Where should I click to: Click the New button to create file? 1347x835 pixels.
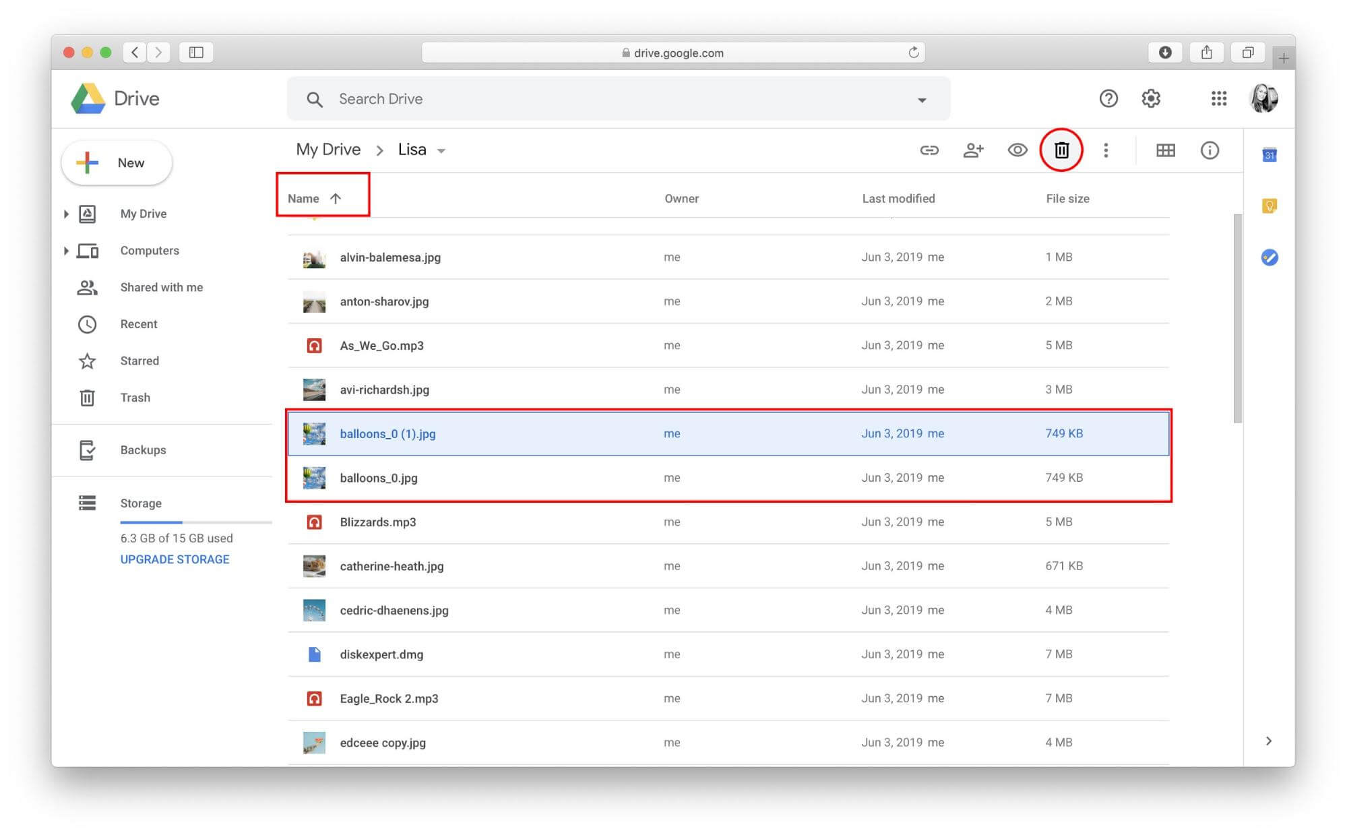coord(115,162)
